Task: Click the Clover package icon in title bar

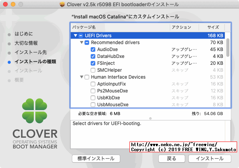Action: tap(62, 5)
